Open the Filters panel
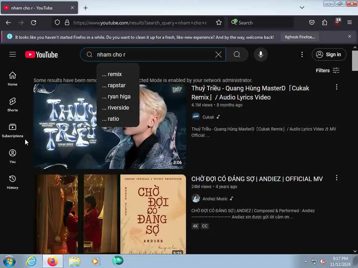Image resolution: width=358 pixels, height=268 pixels. pos(327,70)
